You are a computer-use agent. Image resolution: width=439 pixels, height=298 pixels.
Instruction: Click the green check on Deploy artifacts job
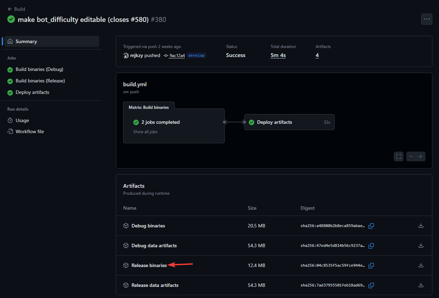[252, 122]
